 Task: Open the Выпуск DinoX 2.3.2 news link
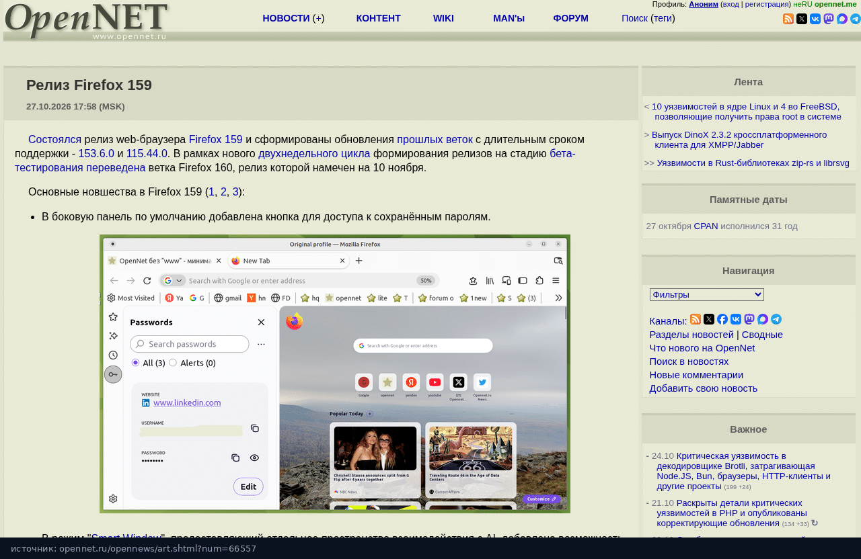pyautogui.click(x=739, y=139)
